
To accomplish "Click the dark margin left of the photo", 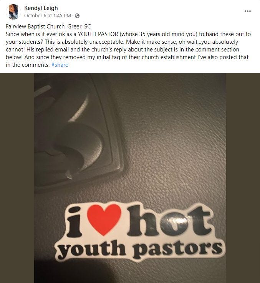I will point(17,178).
